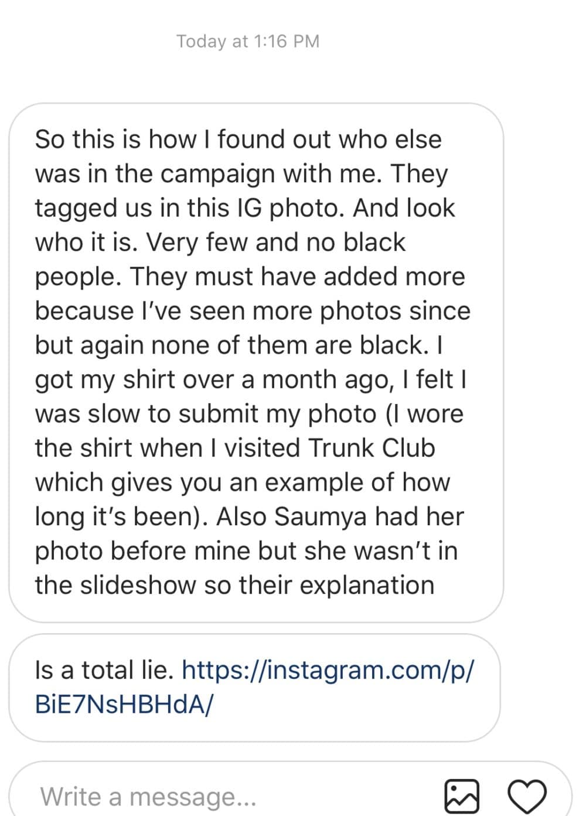Image resolution: width=586 pixels, height=816 pixels.
Task: Click the "Is a total lie." text
Action: pyautogui.click(x=104, y=669)
